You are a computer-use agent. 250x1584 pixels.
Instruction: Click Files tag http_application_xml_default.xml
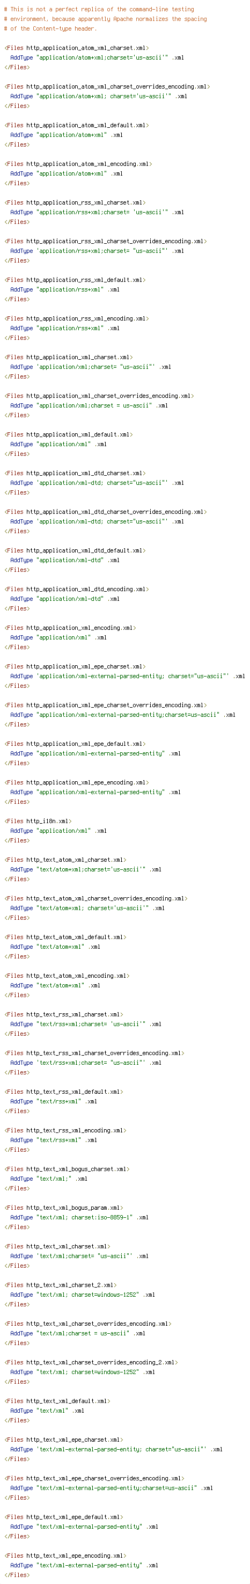pyautogui.click(x=68, y=435)
